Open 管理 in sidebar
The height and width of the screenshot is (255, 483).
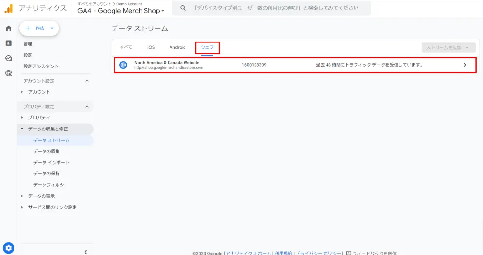(x=28, y=44)
